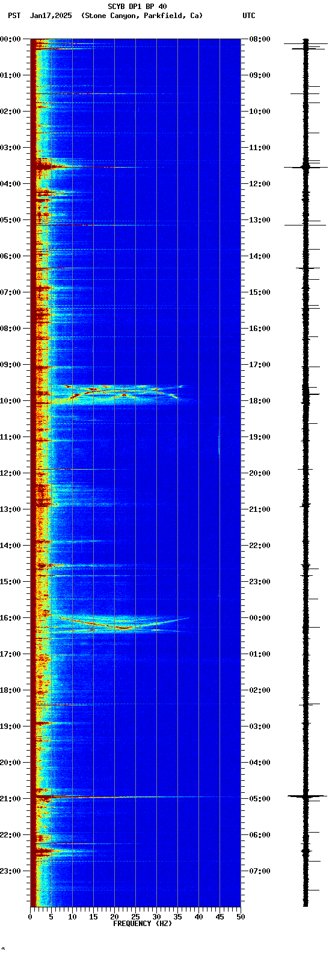The width and height of the screenshot is (332, 955).
Task: Click the 05:00 PST time label
Action: [10, 220]
